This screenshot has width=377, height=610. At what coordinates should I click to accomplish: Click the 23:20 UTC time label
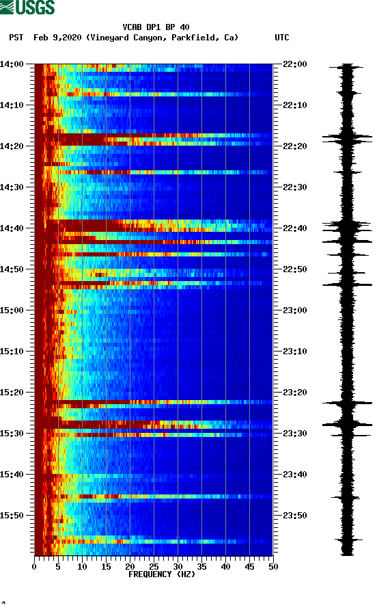tap(295, 393)
